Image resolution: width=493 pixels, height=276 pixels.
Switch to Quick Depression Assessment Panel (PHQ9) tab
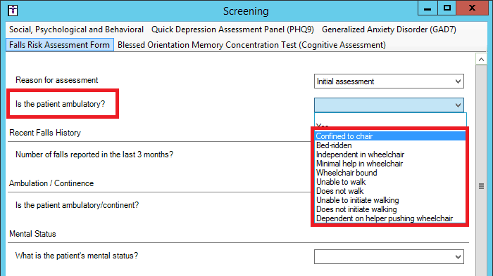[x=232, y=29]
